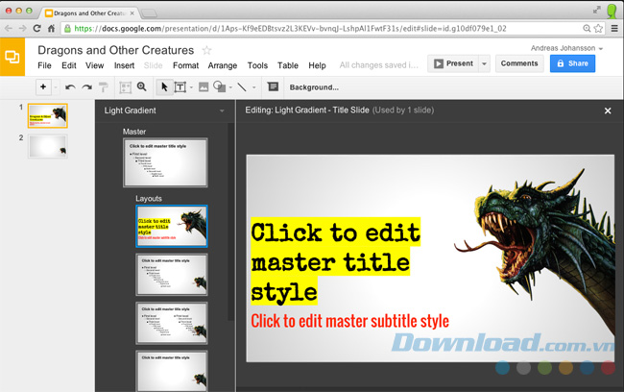Close the master editing panel with X
Image resolution: width=624 pixels, height=392 pixels.
608,110
